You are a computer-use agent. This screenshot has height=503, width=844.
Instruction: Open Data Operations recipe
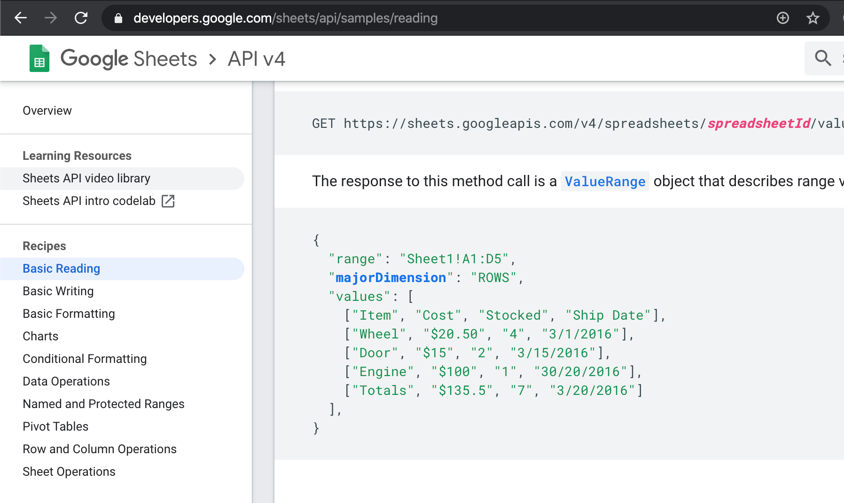tap(66, 381)
